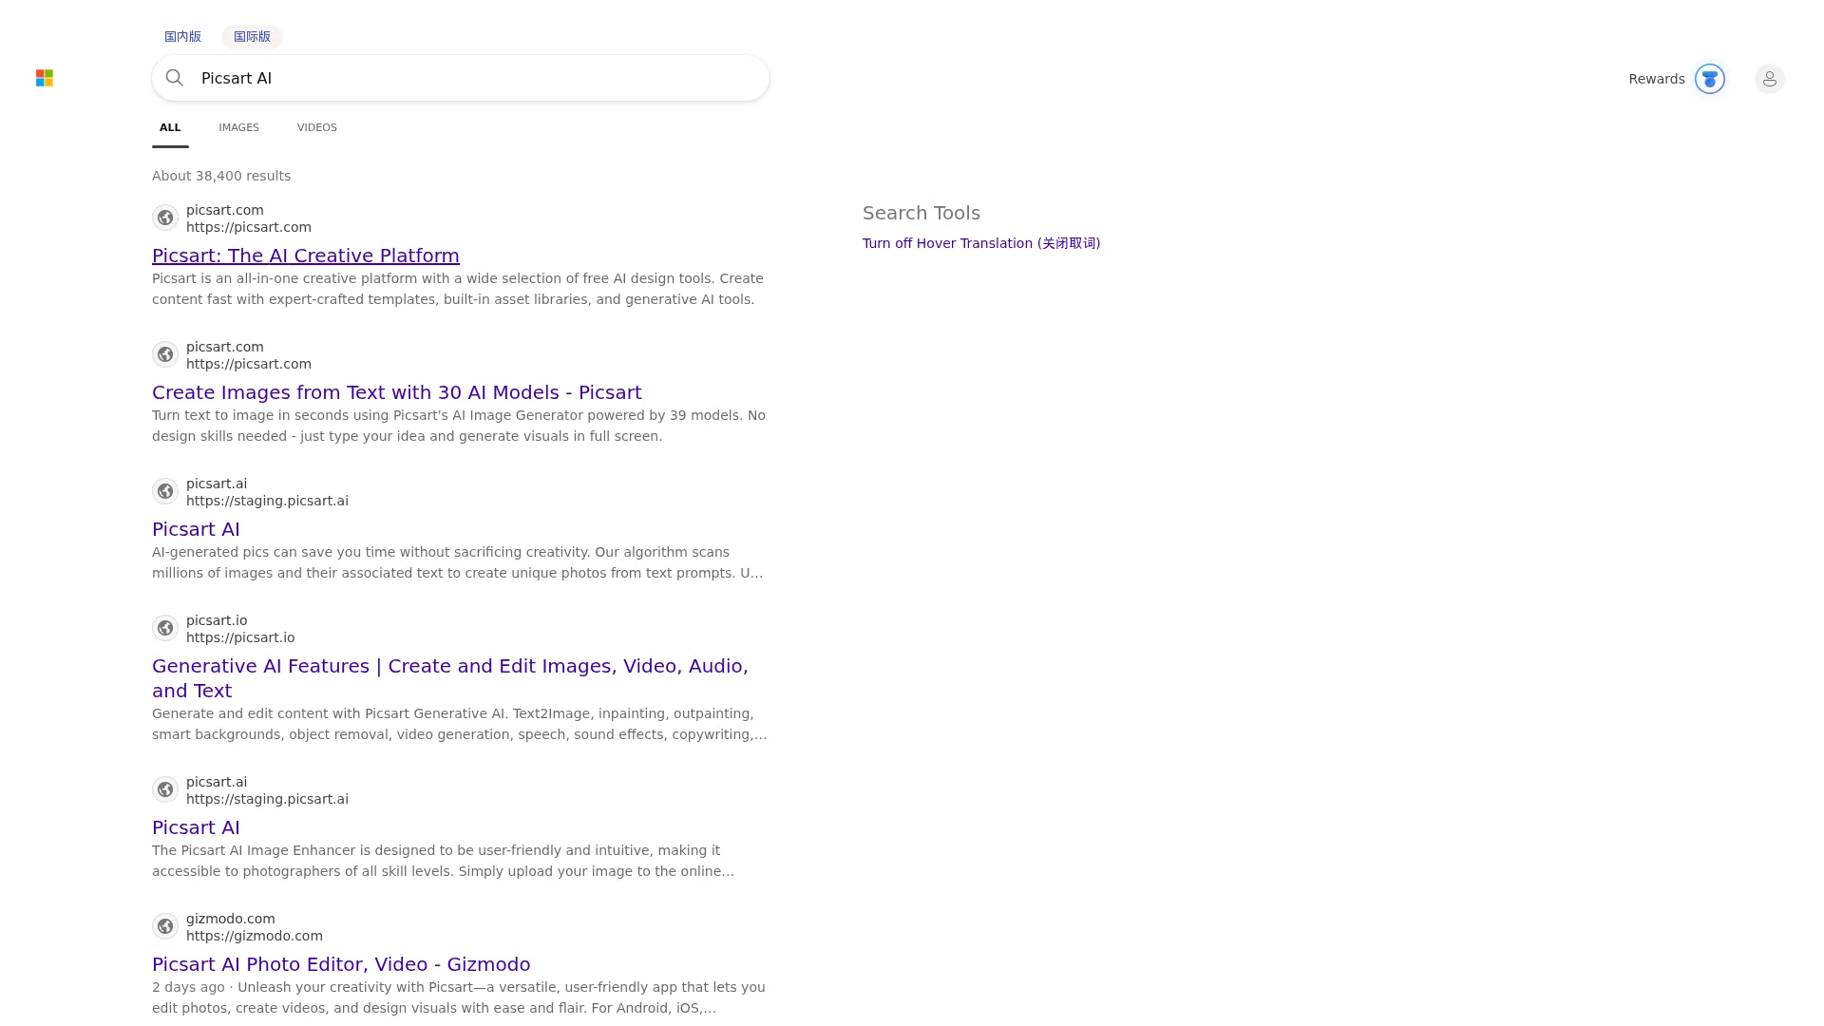
Task: Click the Rewards label
Action: coord(1657,79)
